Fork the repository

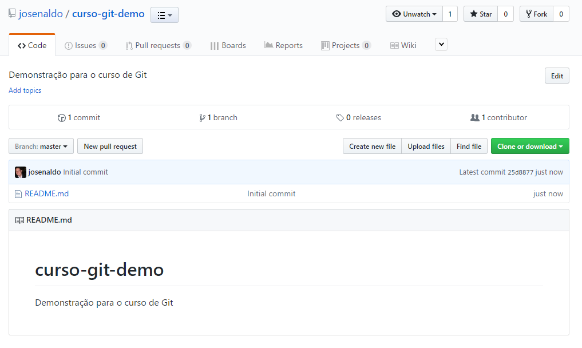[537, 14]
